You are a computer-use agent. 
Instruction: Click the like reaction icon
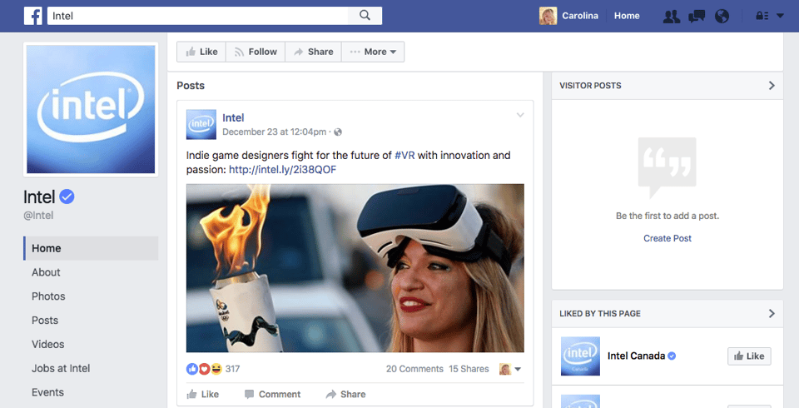192,369
